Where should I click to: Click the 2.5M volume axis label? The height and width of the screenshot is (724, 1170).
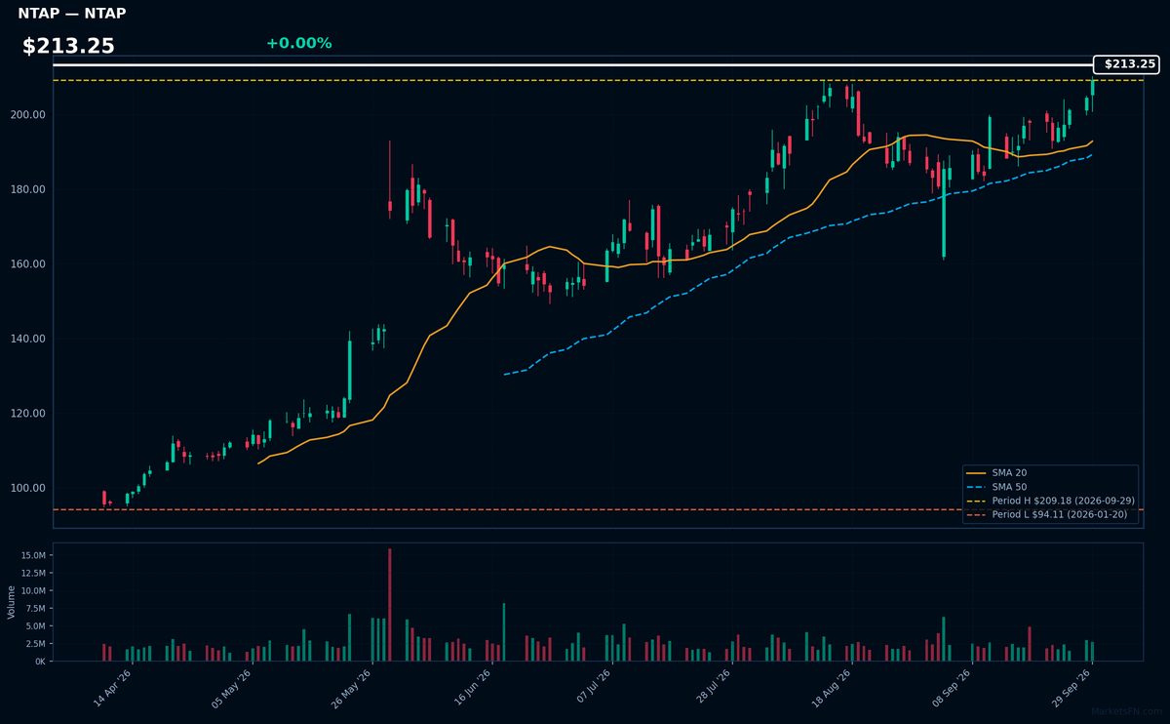(x=35, y=643)
